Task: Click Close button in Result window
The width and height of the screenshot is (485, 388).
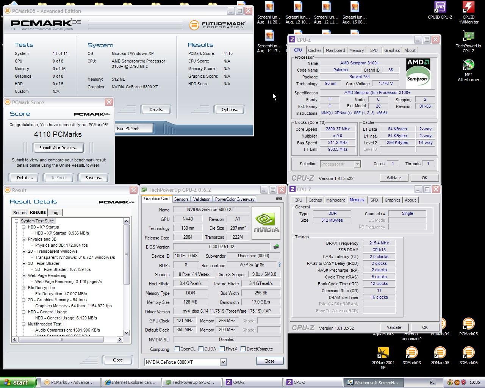Action: click(x=118, y=360)
